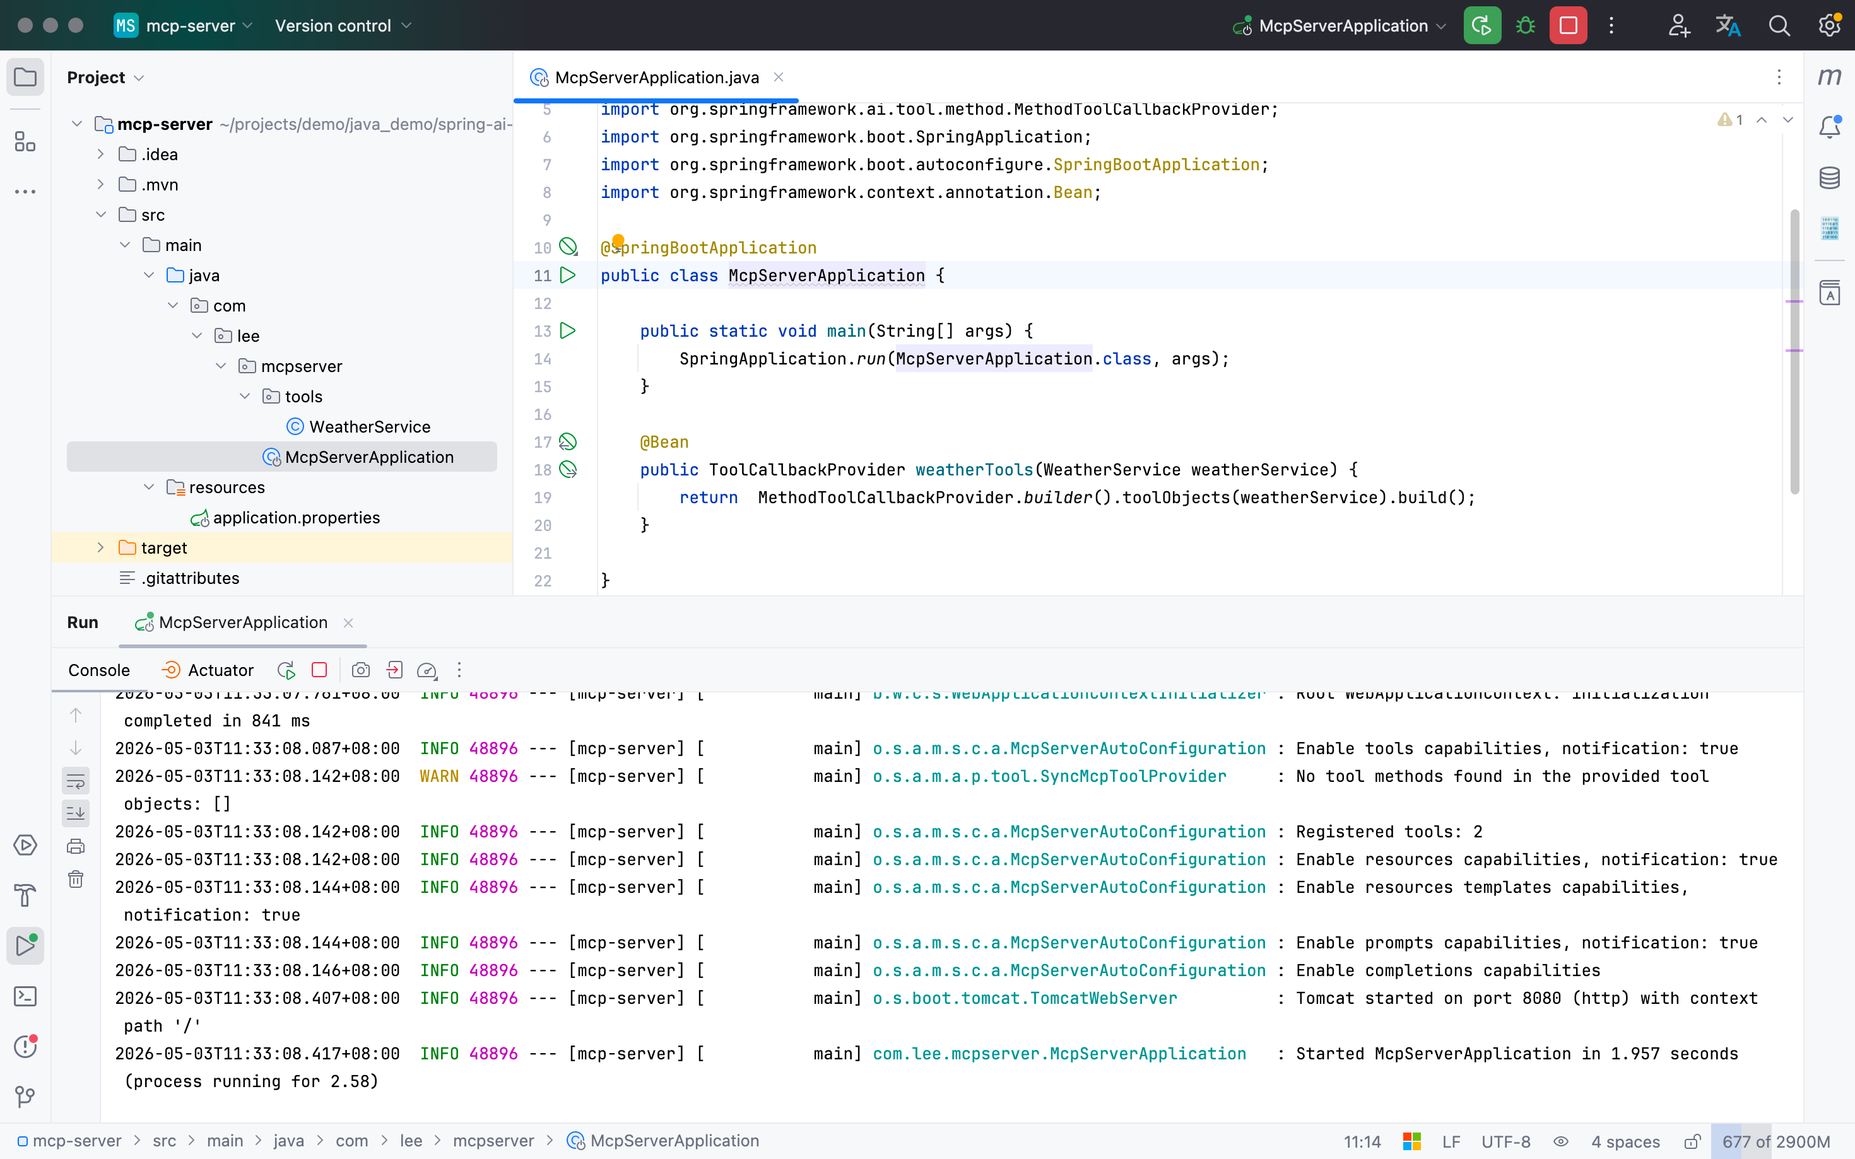Show more tool windows ellipsis in left sidebar
This screenshot has height=1159, width=1855.
(25, 192)
